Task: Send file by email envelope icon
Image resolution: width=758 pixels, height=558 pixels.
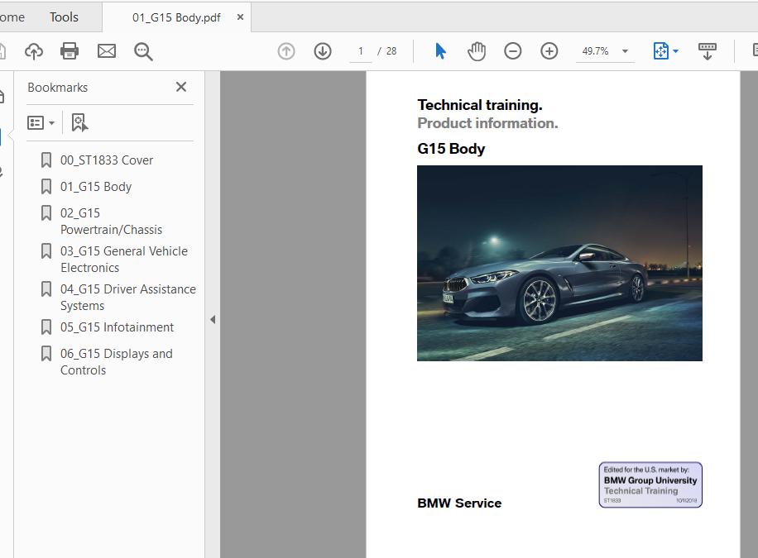Action: click(107, 51)
